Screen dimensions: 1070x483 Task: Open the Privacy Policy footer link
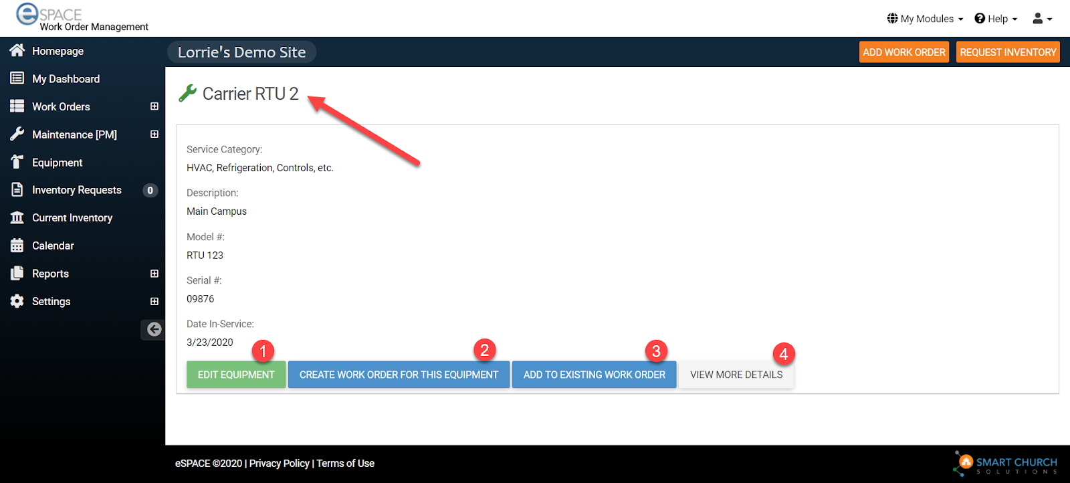coord(279,463)
